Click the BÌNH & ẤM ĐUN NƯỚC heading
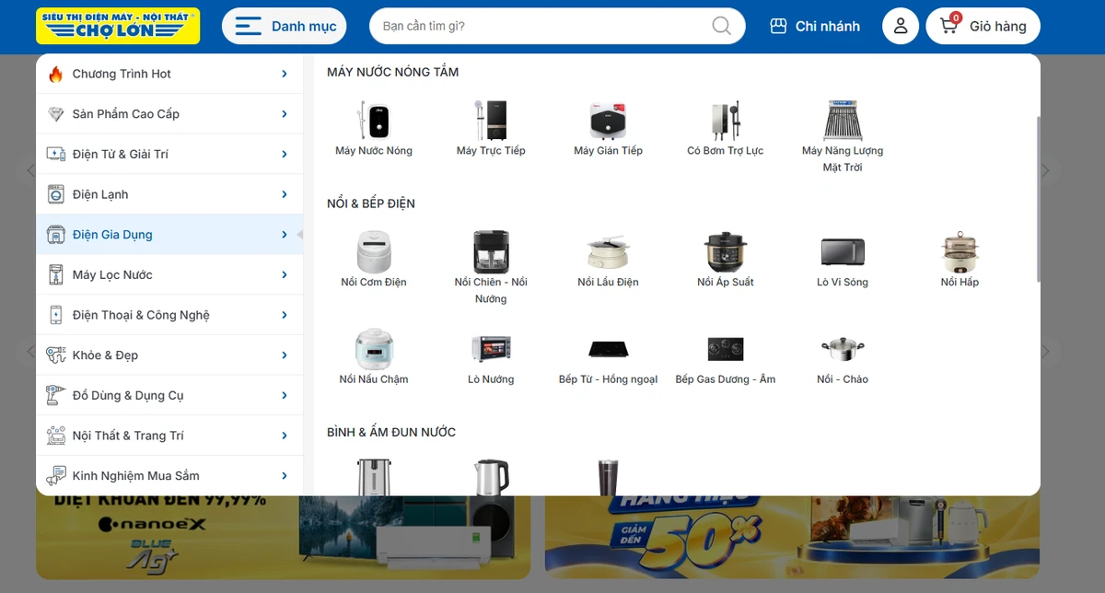 [391, 432]
